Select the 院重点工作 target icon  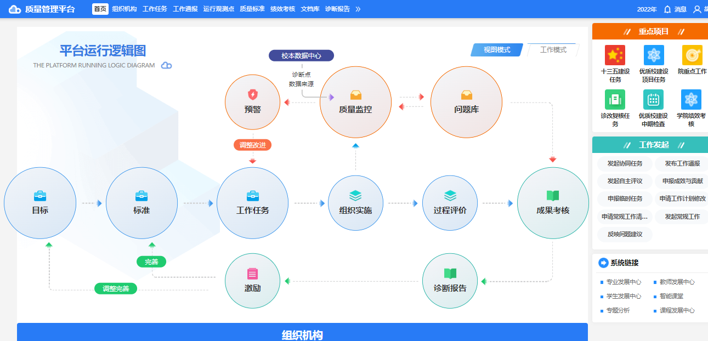pos(692,55)
